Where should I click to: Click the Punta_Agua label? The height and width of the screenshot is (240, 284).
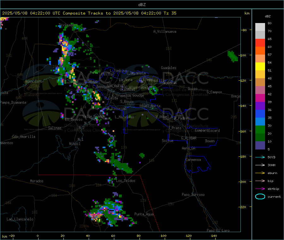tap(144, 214)
